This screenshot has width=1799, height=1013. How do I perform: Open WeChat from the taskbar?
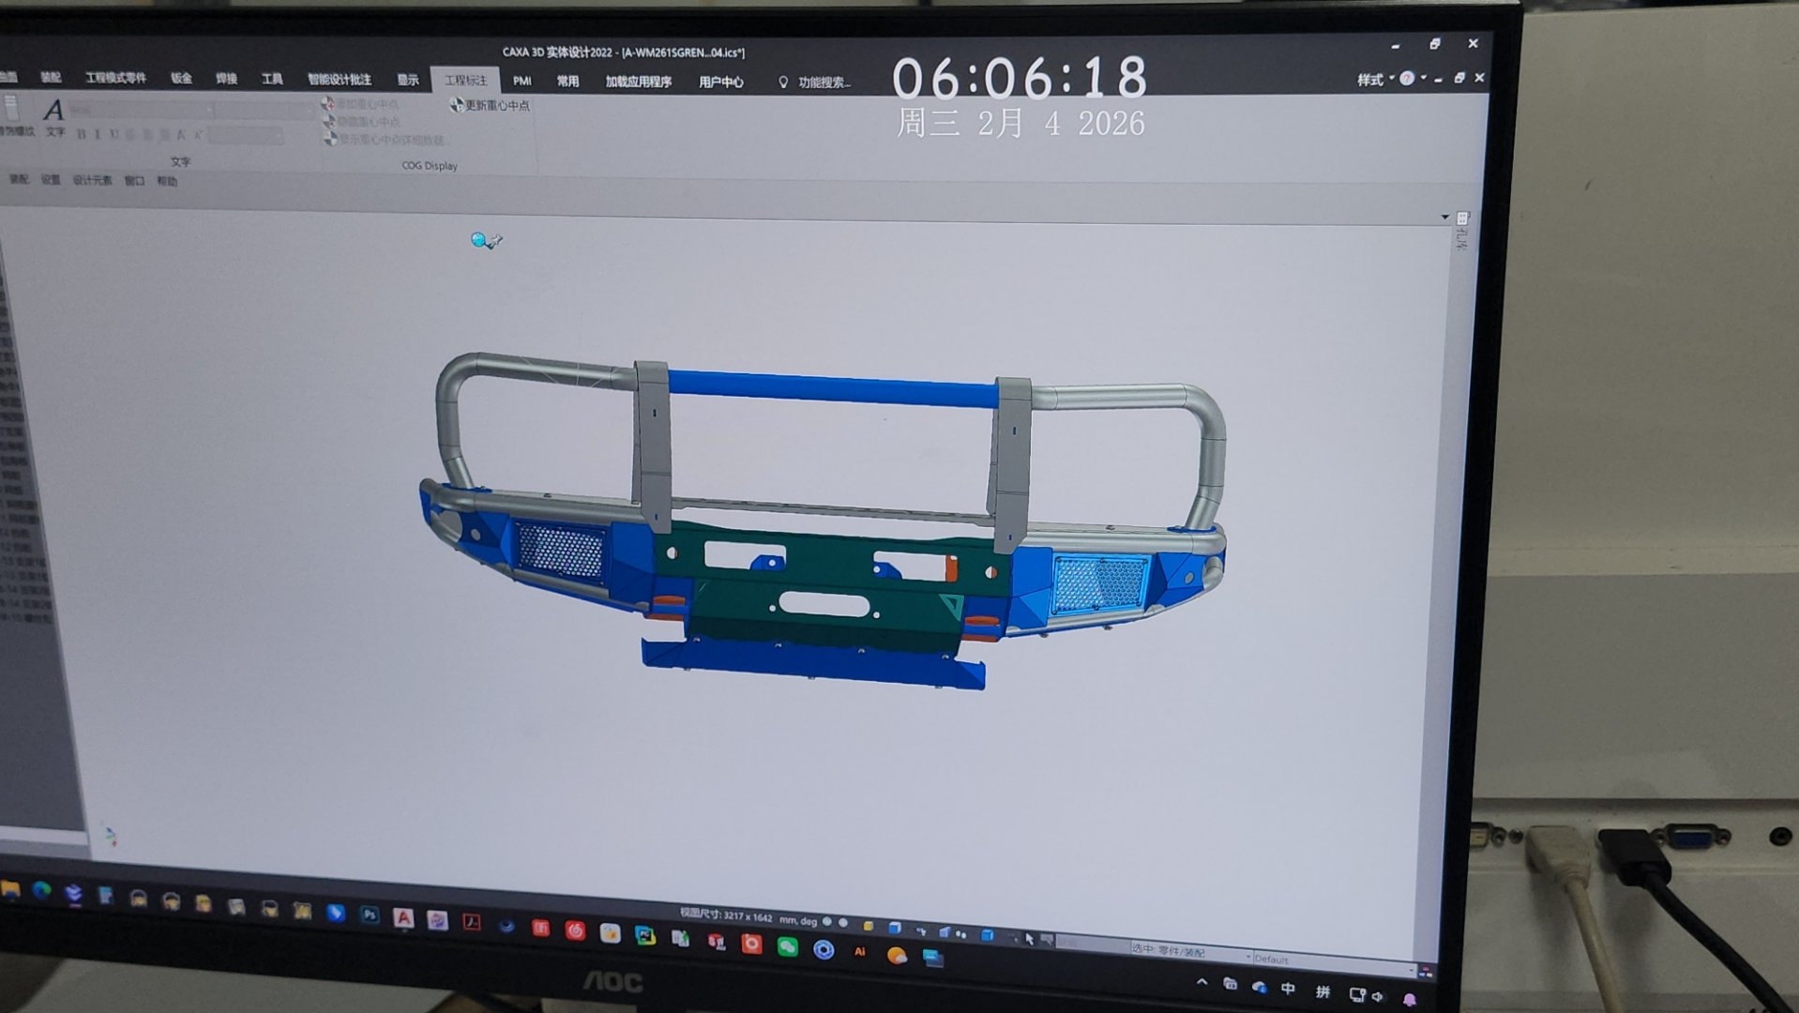787,947
